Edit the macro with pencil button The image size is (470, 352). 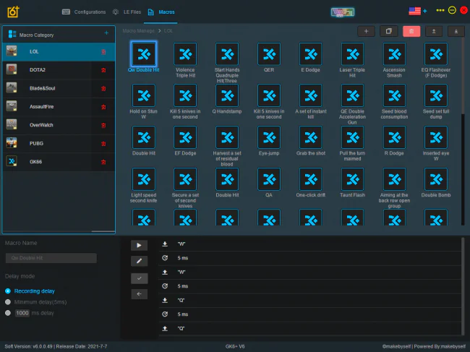point(139,261)
